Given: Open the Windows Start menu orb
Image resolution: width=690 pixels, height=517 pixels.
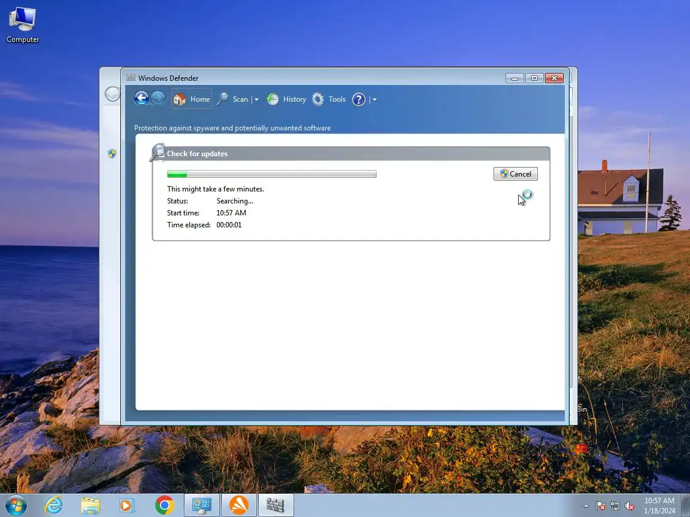Looking at the screenshot, I should [16, 505].
